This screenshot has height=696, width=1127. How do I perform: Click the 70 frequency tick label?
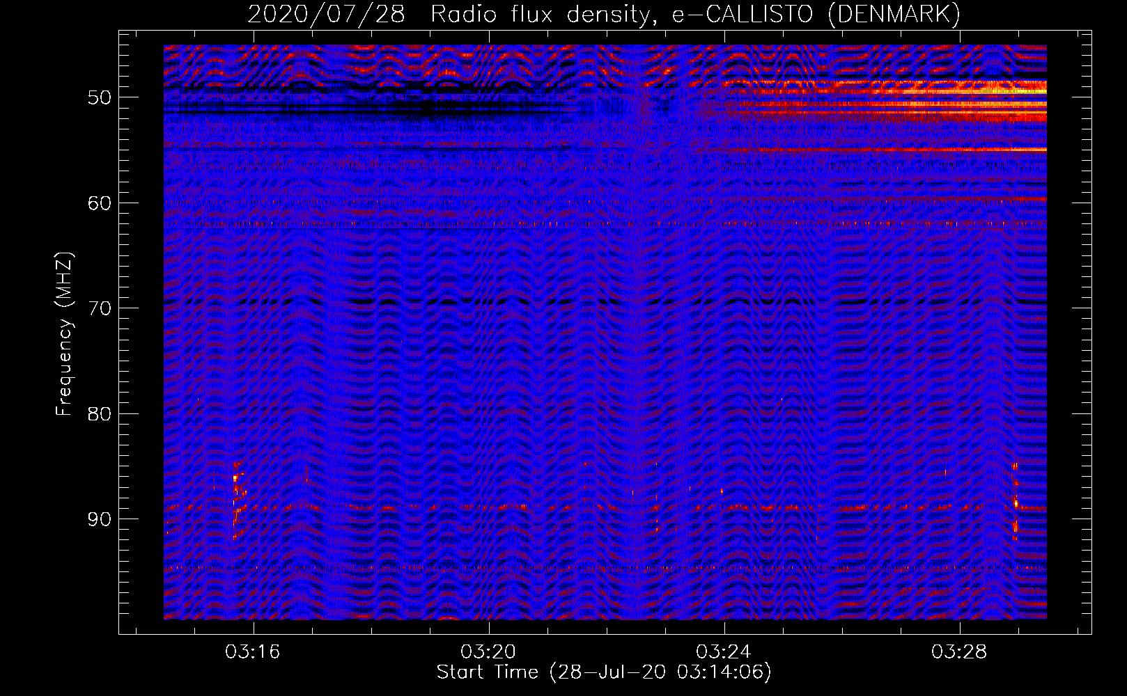pyautogui.click(x=100, y=308)
